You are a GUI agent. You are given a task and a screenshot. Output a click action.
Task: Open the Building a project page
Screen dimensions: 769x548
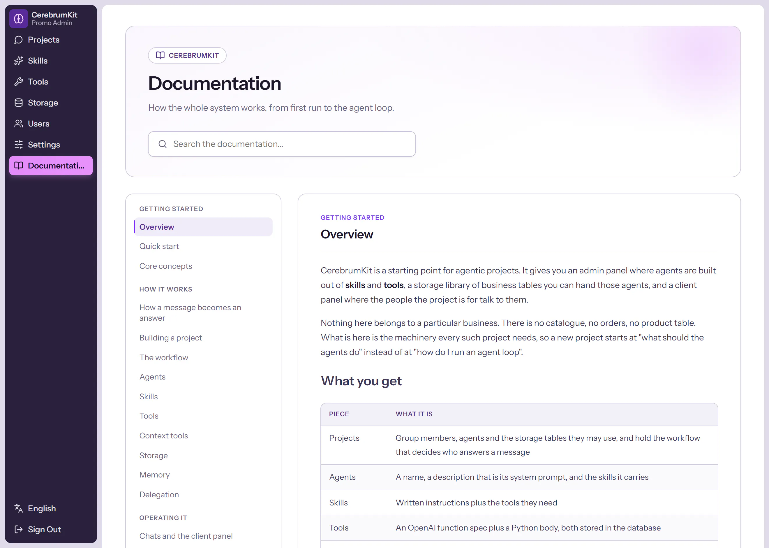[203, 338]
